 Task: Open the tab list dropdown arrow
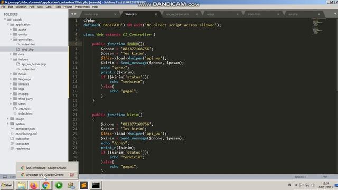click(335, 14)
